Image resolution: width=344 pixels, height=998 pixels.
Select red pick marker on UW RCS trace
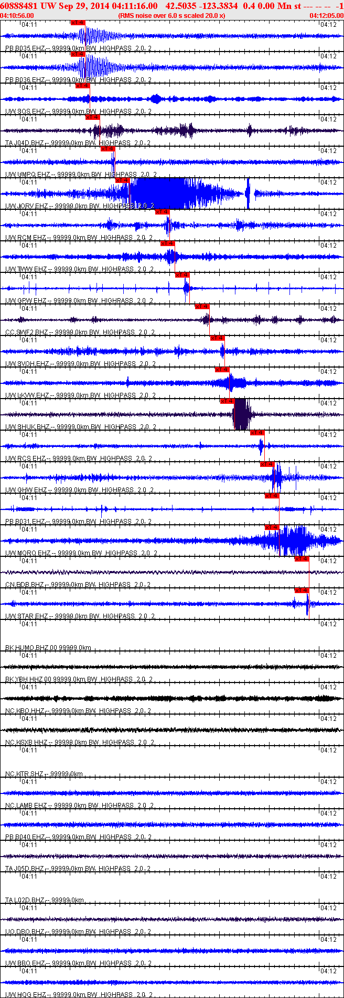tap(257, 433)
